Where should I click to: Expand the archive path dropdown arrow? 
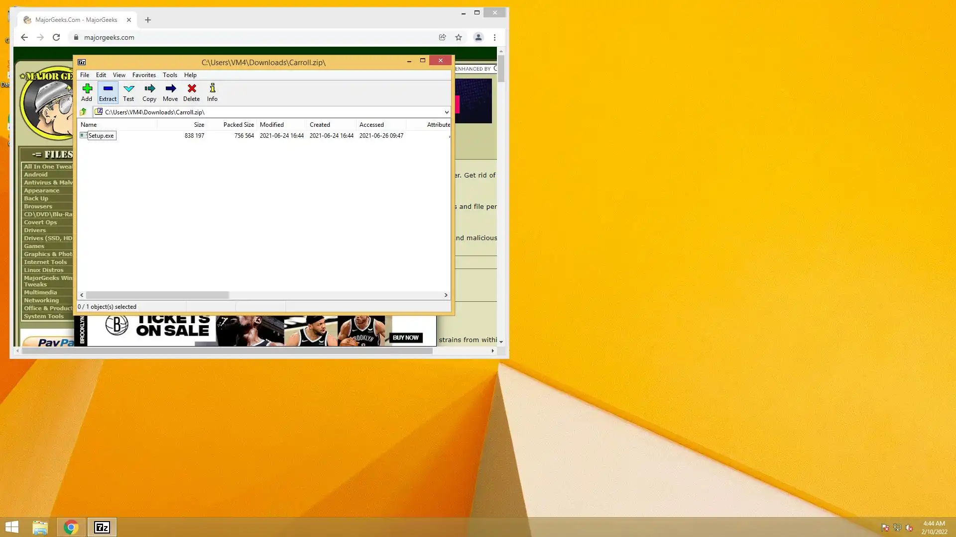[446, 112]
